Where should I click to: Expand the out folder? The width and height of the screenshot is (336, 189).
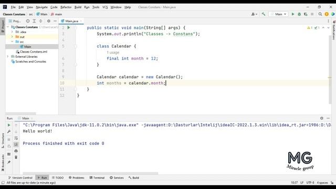(x=12, y=37)
